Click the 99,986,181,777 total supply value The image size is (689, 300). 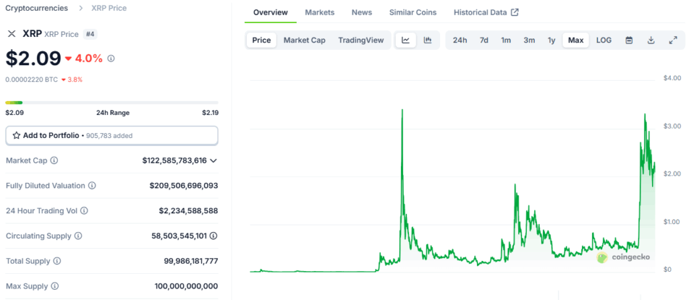click(x=191, y=261)
